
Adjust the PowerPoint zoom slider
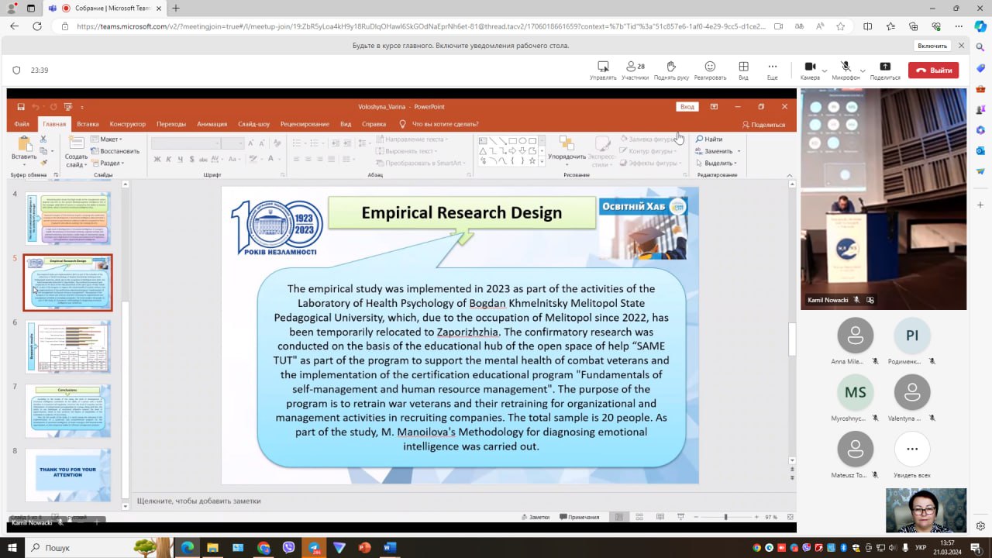[x=725, y=517]
